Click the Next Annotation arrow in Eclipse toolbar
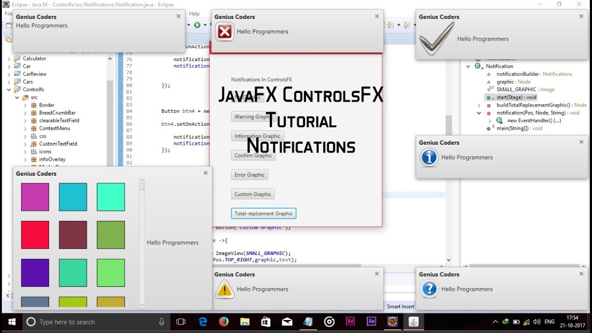This screenshot has height=333, width=592. (391, 25)
